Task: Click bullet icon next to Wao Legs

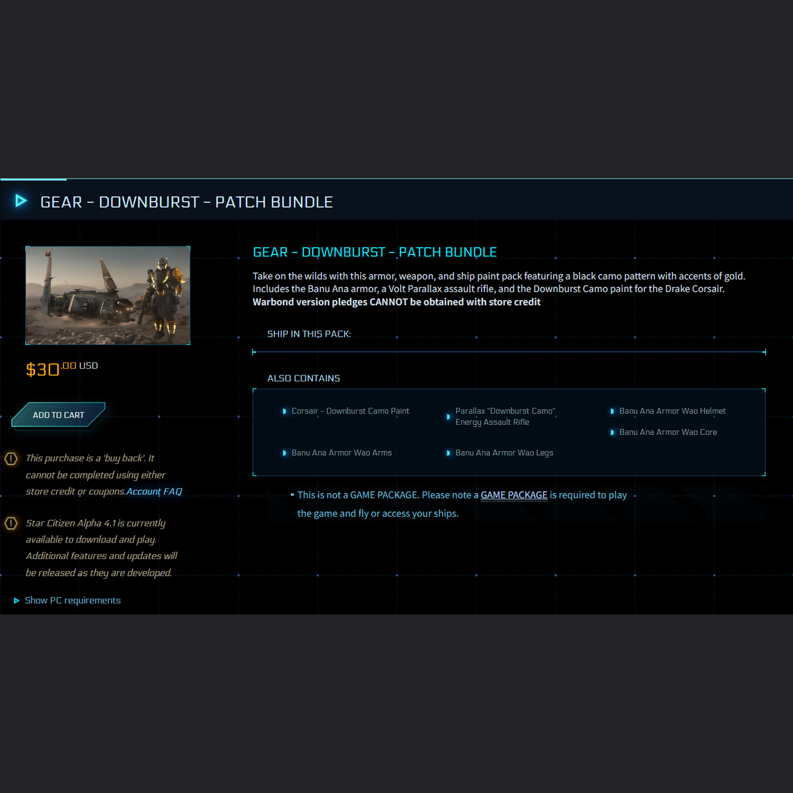Action: tap(448, 453)
